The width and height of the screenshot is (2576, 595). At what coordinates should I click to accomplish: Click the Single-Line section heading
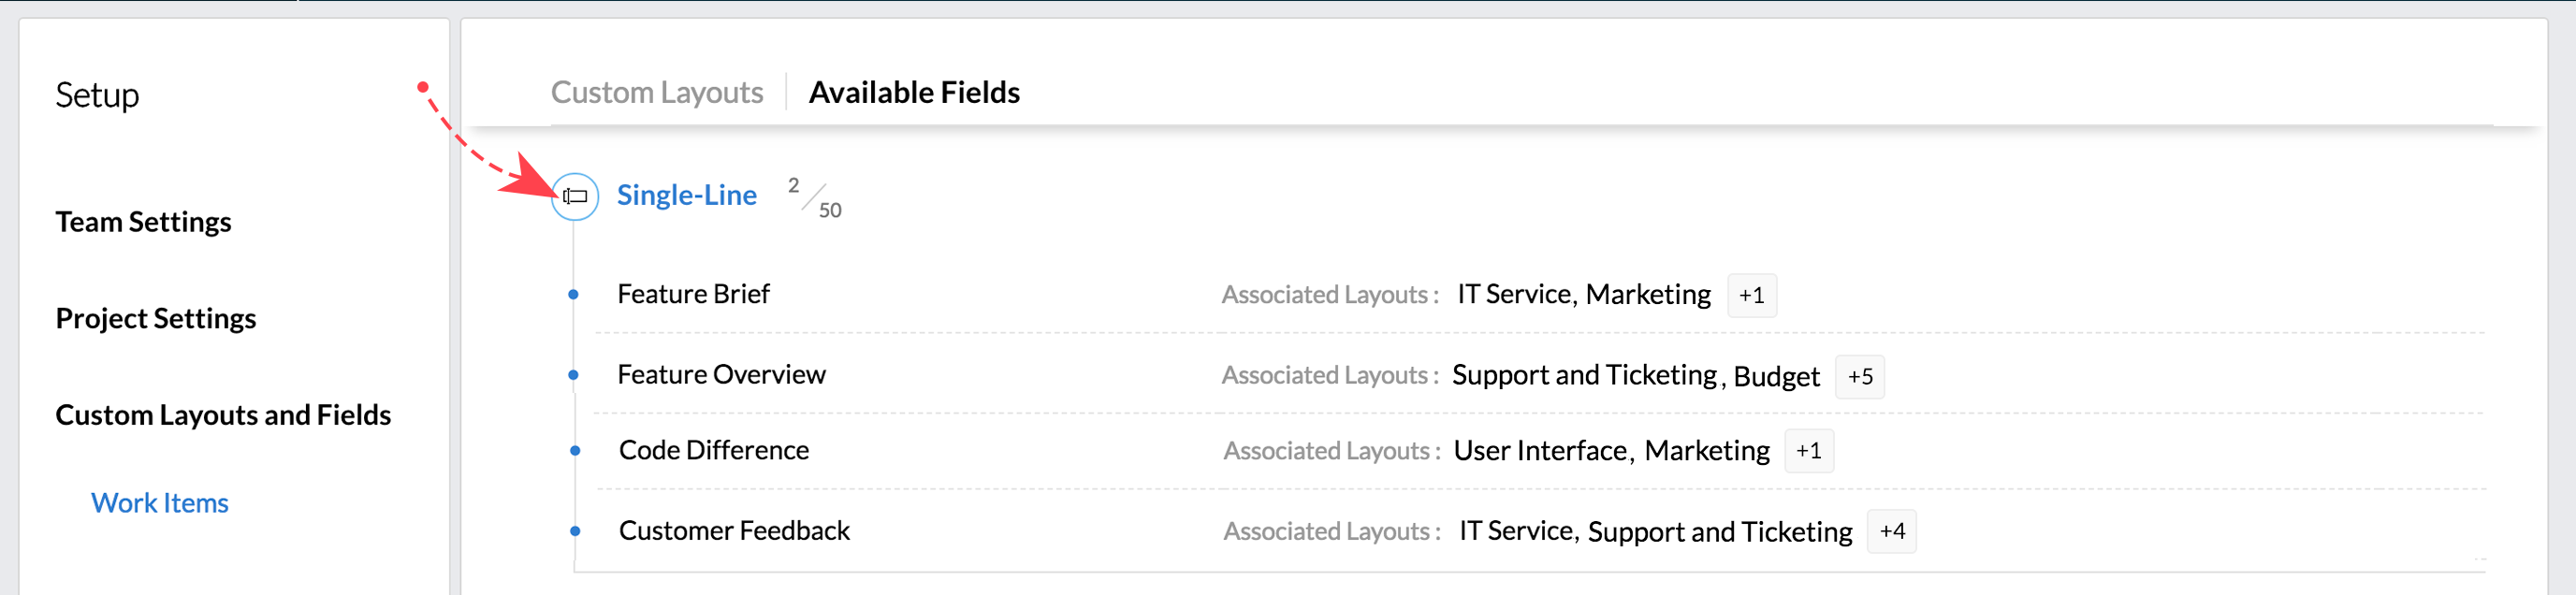click(686, 195)
